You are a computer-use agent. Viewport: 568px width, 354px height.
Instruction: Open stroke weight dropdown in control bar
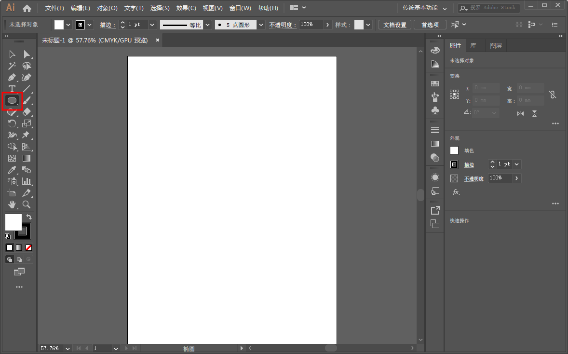152,25
